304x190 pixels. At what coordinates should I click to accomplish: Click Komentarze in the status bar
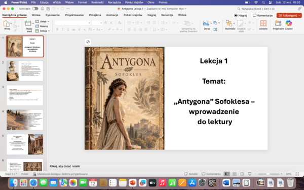[211, 174]
